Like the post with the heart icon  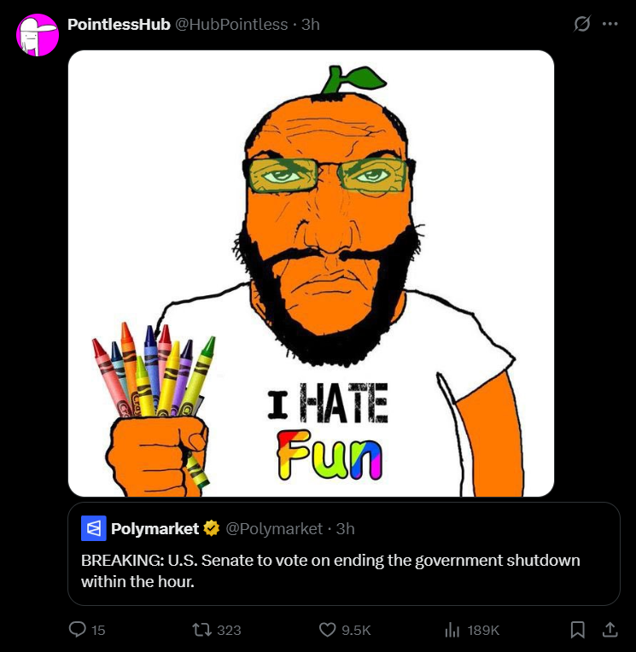327,630
